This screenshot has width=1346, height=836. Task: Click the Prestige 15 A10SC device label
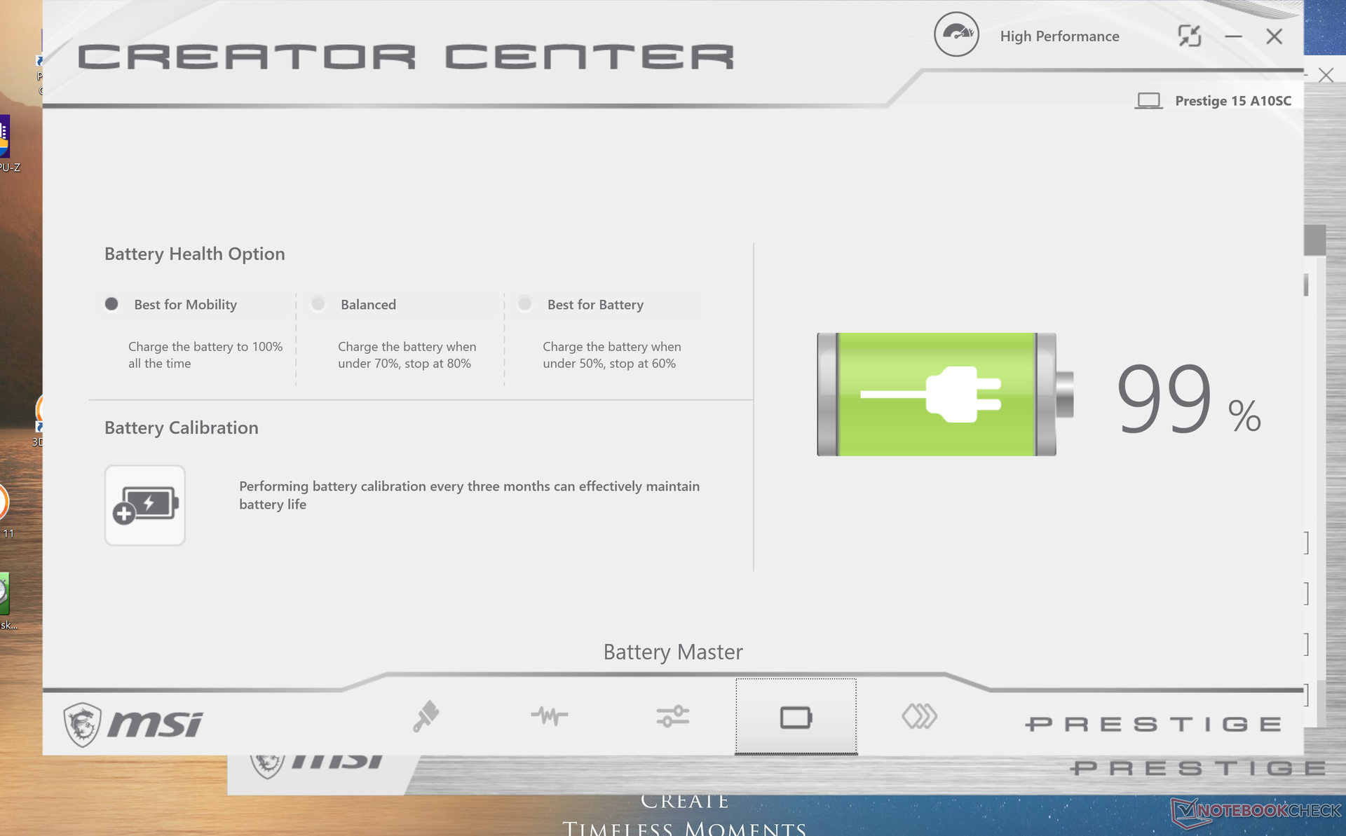click(1232, 101)
